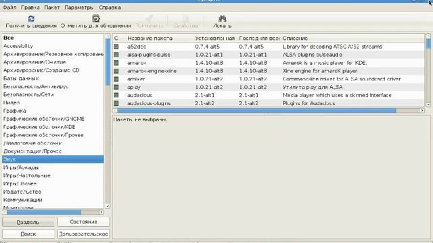Toggle status box of amixer package
The height and width of the screenshot is (243, 433).
pos(116,79)
